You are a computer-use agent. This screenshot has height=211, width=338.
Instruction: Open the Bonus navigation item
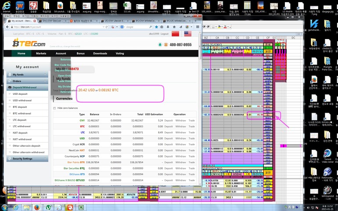pos(81,54)
